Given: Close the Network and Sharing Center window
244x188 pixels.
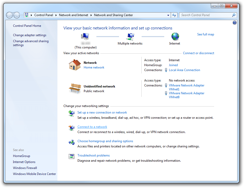Looking at the screenshot, I should click(231, 6).
